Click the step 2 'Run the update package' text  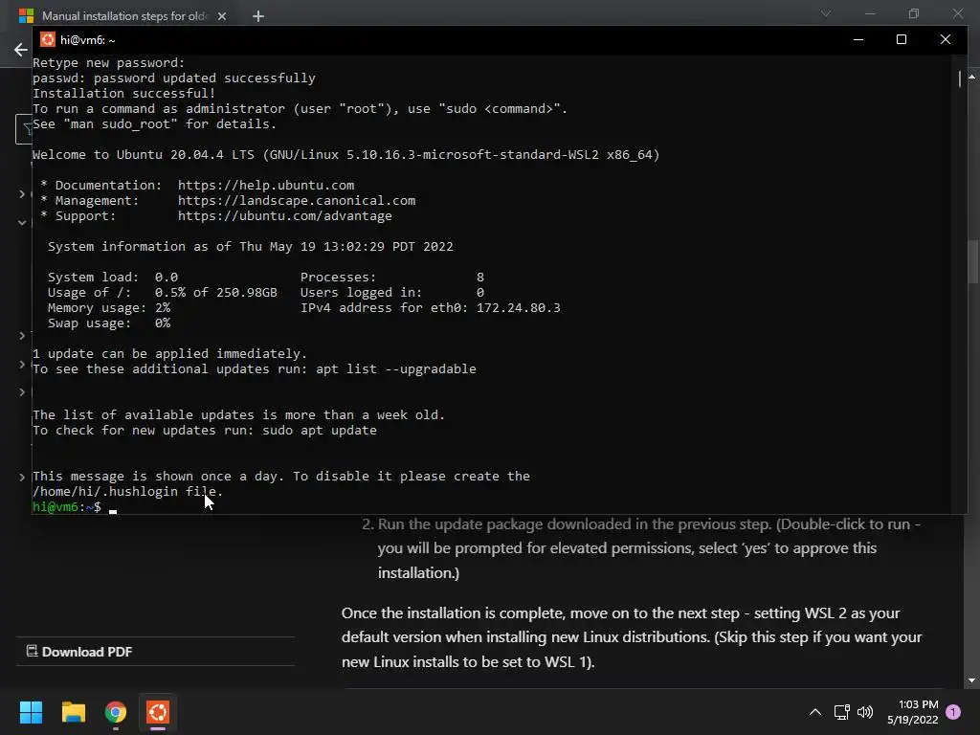coord(649,548)
